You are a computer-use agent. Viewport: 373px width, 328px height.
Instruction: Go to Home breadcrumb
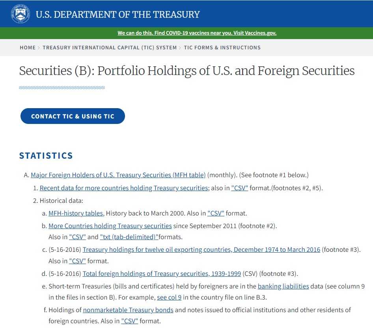(28, 47)
